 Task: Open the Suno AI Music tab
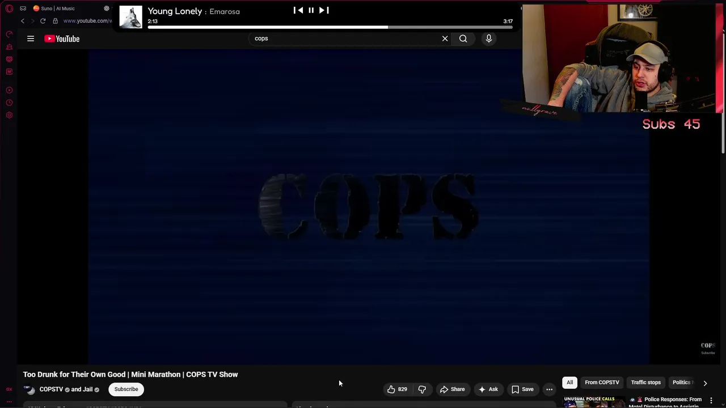(x=54, y=8)
